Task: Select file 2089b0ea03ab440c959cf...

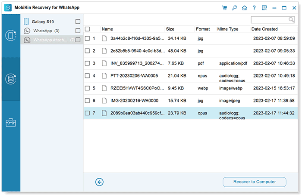Action: 138,113
